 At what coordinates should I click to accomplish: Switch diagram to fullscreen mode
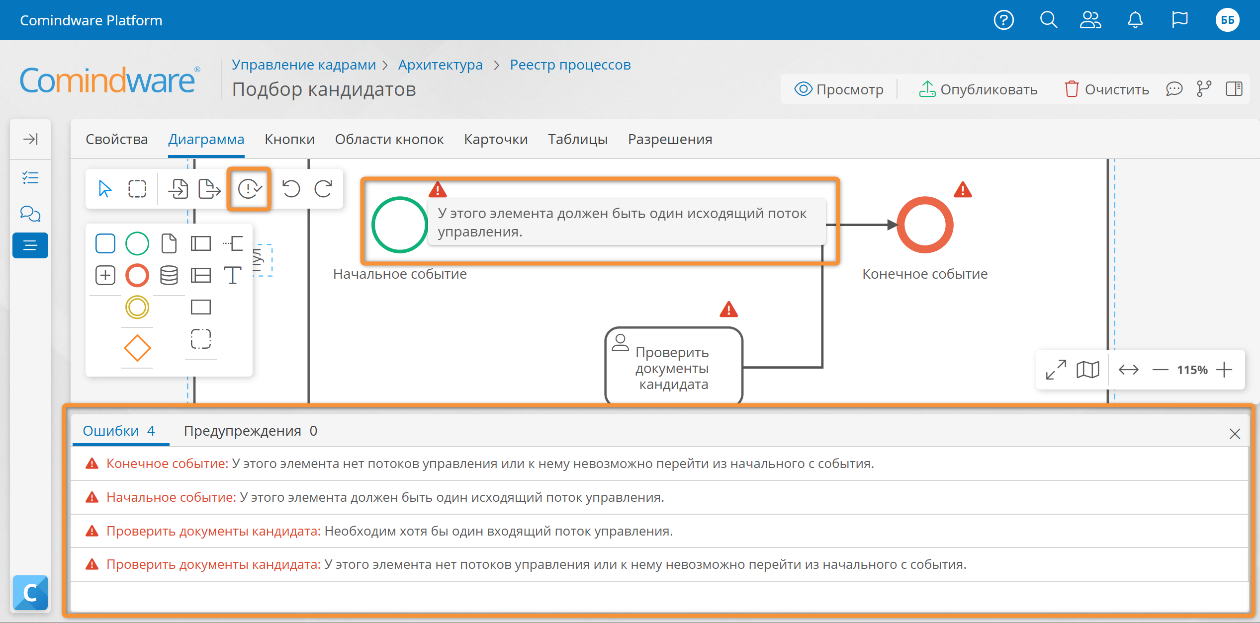tap(1056, 370)
